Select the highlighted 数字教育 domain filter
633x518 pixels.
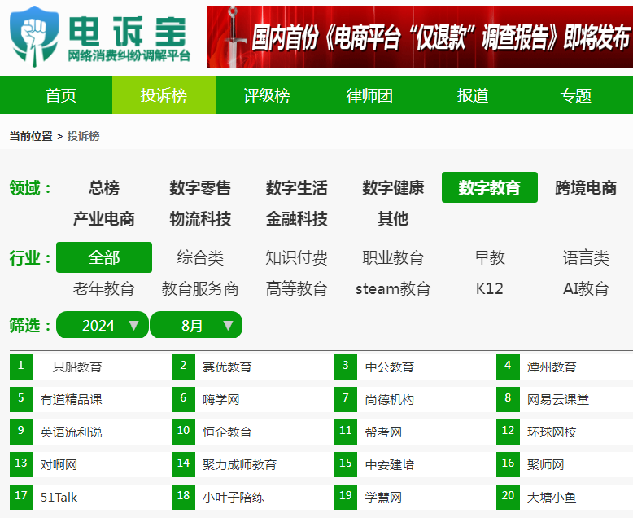(x=490, y=187)
